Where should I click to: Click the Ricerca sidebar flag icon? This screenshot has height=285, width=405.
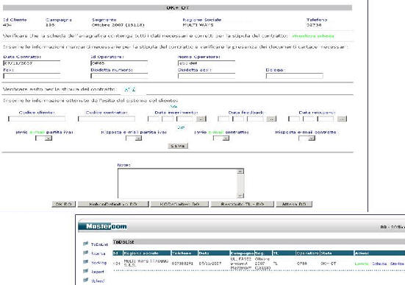[85, 253]
